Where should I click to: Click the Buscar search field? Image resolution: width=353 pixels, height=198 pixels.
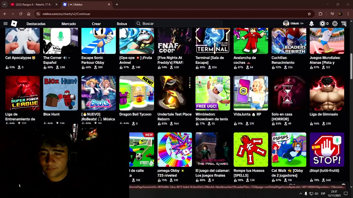tap(179, 24)
